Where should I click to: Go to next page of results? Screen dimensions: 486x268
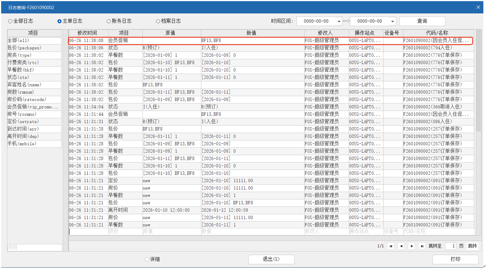coord(412,246)
